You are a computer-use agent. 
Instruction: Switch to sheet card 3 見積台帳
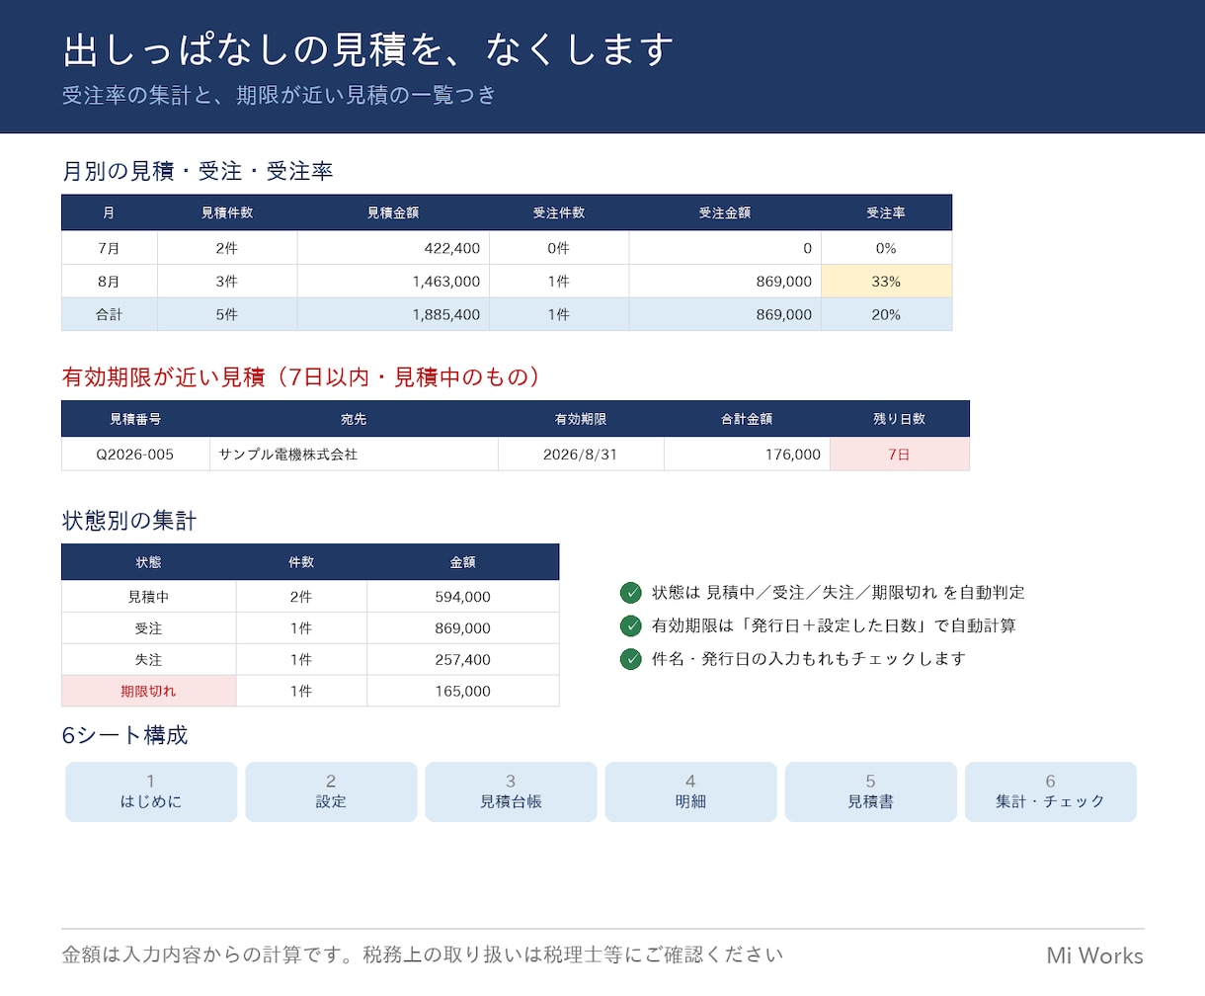coord(511,791)
